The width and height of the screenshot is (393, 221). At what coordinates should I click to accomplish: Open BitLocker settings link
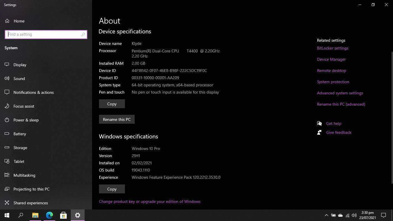(x=333, y=48)
